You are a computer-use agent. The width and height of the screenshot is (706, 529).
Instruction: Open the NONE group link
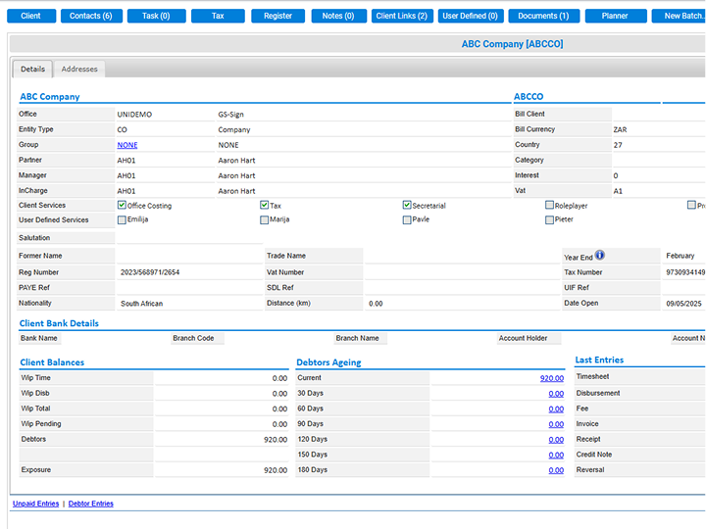[127, 145]
